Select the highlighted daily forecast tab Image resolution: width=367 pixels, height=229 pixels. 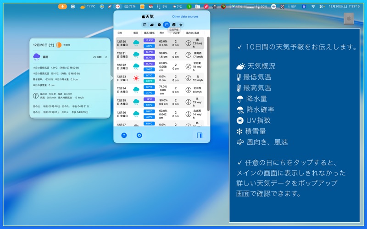click(167, 25)
